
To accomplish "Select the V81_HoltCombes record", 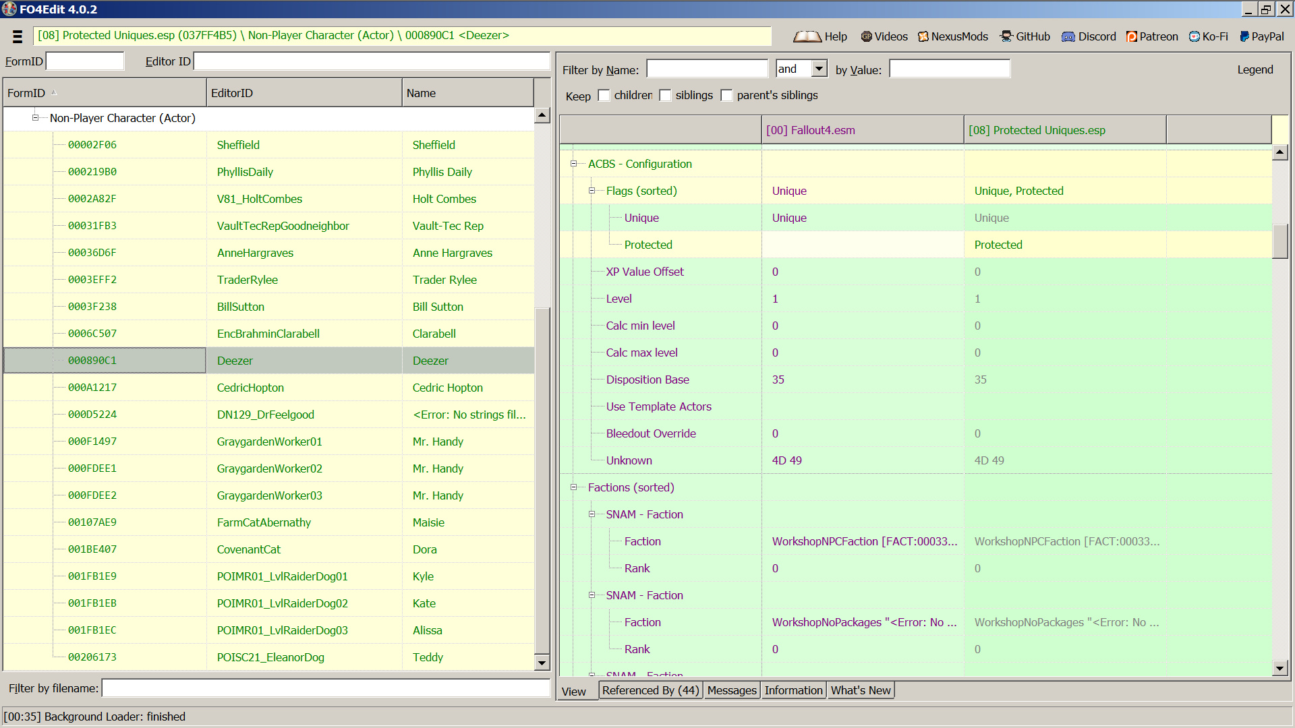I will click(x=269, y=199).
